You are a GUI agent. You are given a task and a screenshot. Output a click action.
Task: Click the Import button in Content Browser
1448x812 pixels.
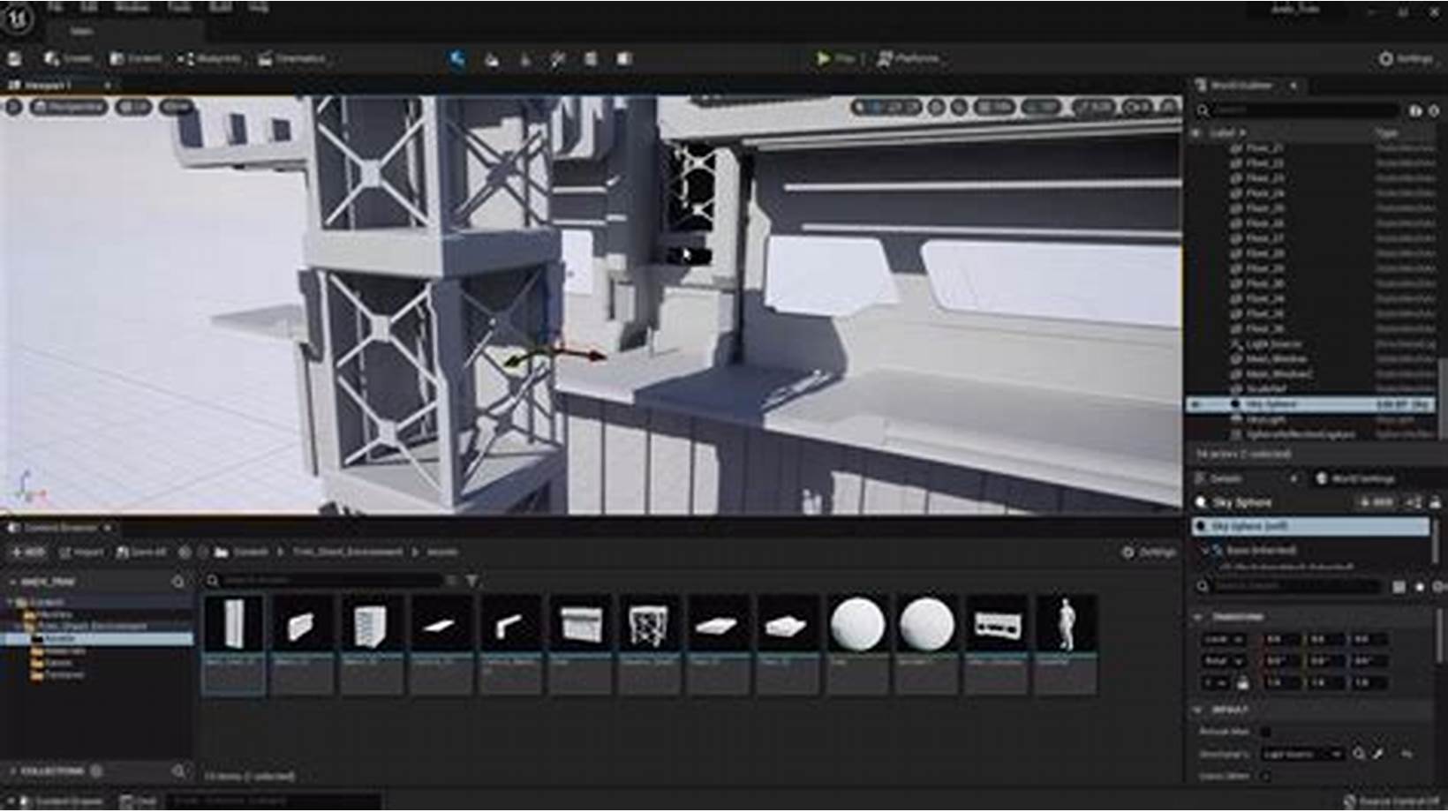click(x=81, y=553)
